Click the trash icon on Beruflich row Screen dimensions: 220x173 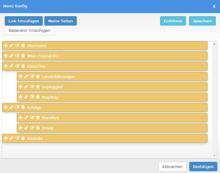[38, 118]
